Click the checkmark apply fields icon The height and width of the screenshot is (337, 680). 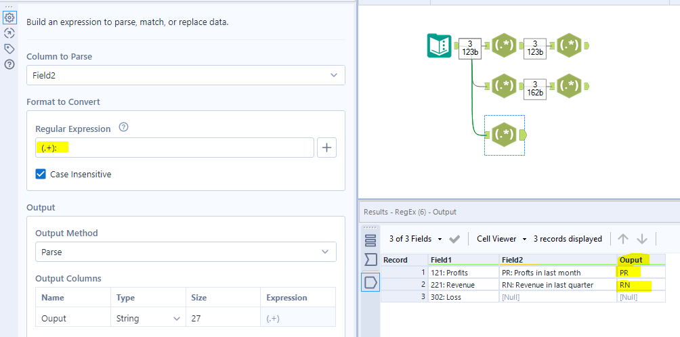point(454,239)
